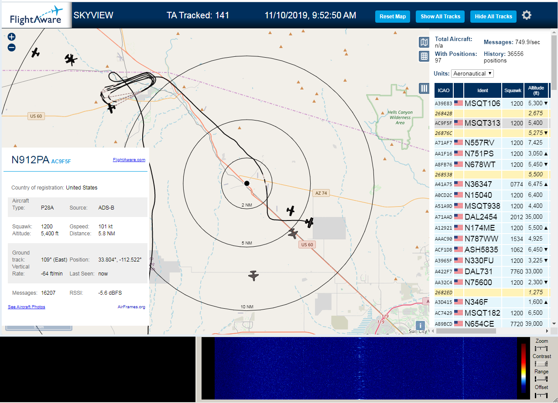Select the MSQT106 row
This screenshot has width=558, height=403.
click(x=492, y=103)
